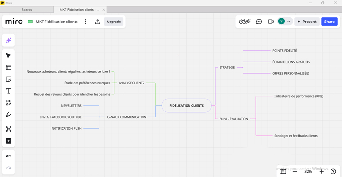This screenshot has height=177, width=342.
Task: Select the ÉCHANTILLONS GRATUITS node
Action: click(x=291, y=62)
